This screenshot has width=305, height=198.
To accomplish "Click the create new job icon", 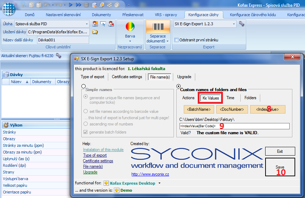I will [x=95, y=24].
